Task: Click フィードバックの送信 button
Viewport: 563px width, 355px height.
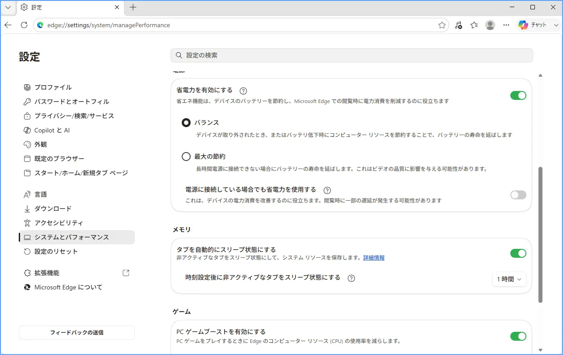Action: coord(77,333)
